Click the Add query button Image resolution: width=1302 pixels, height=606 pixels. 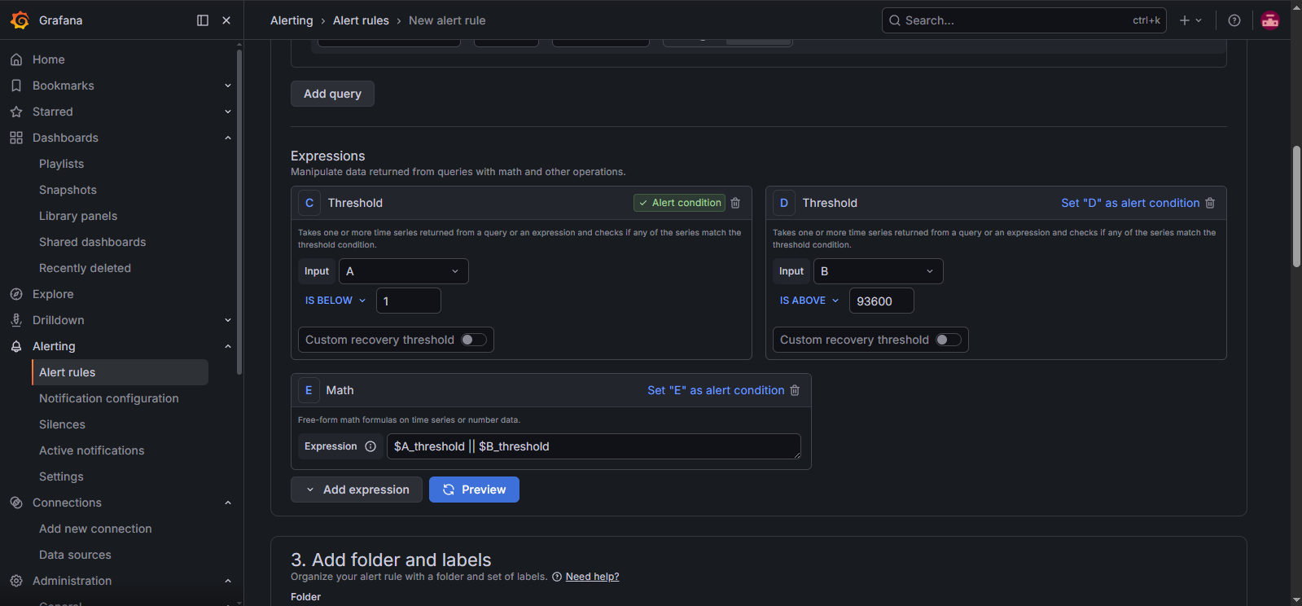click(x=332, y=94)
